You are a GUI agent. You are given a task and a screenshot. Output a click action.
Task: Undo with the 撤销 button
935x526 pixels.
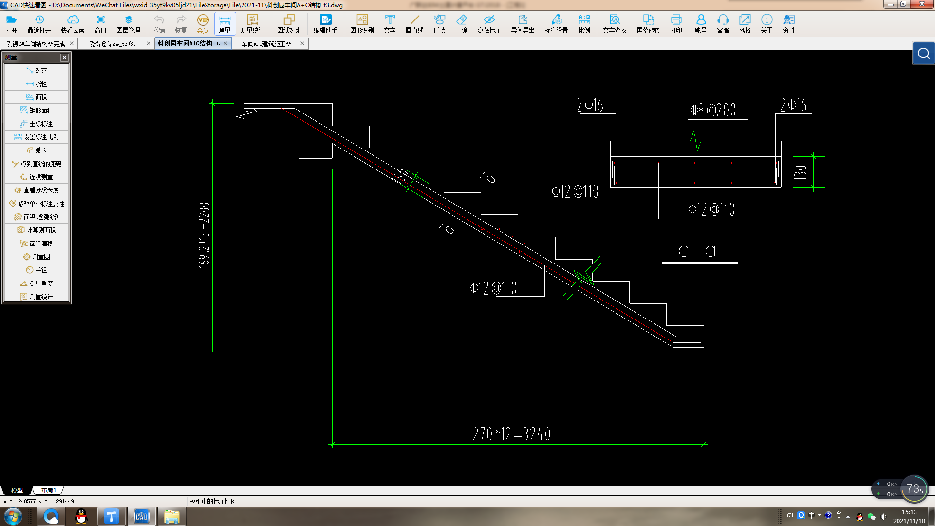click(159, 24)
